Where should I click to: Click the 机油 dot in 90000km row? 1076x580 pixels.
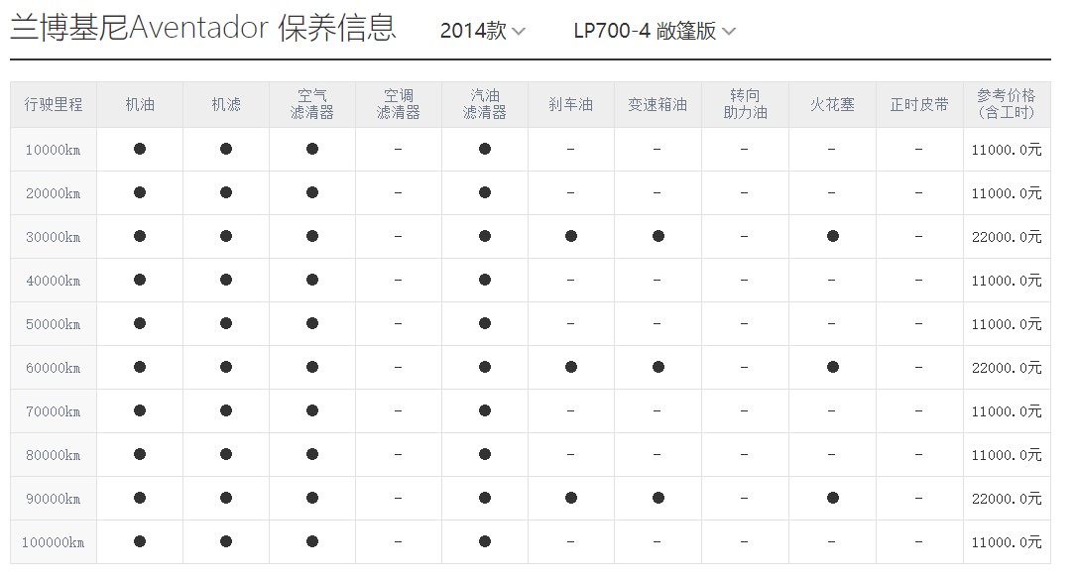pyautogui.click(x=140, y=499)
